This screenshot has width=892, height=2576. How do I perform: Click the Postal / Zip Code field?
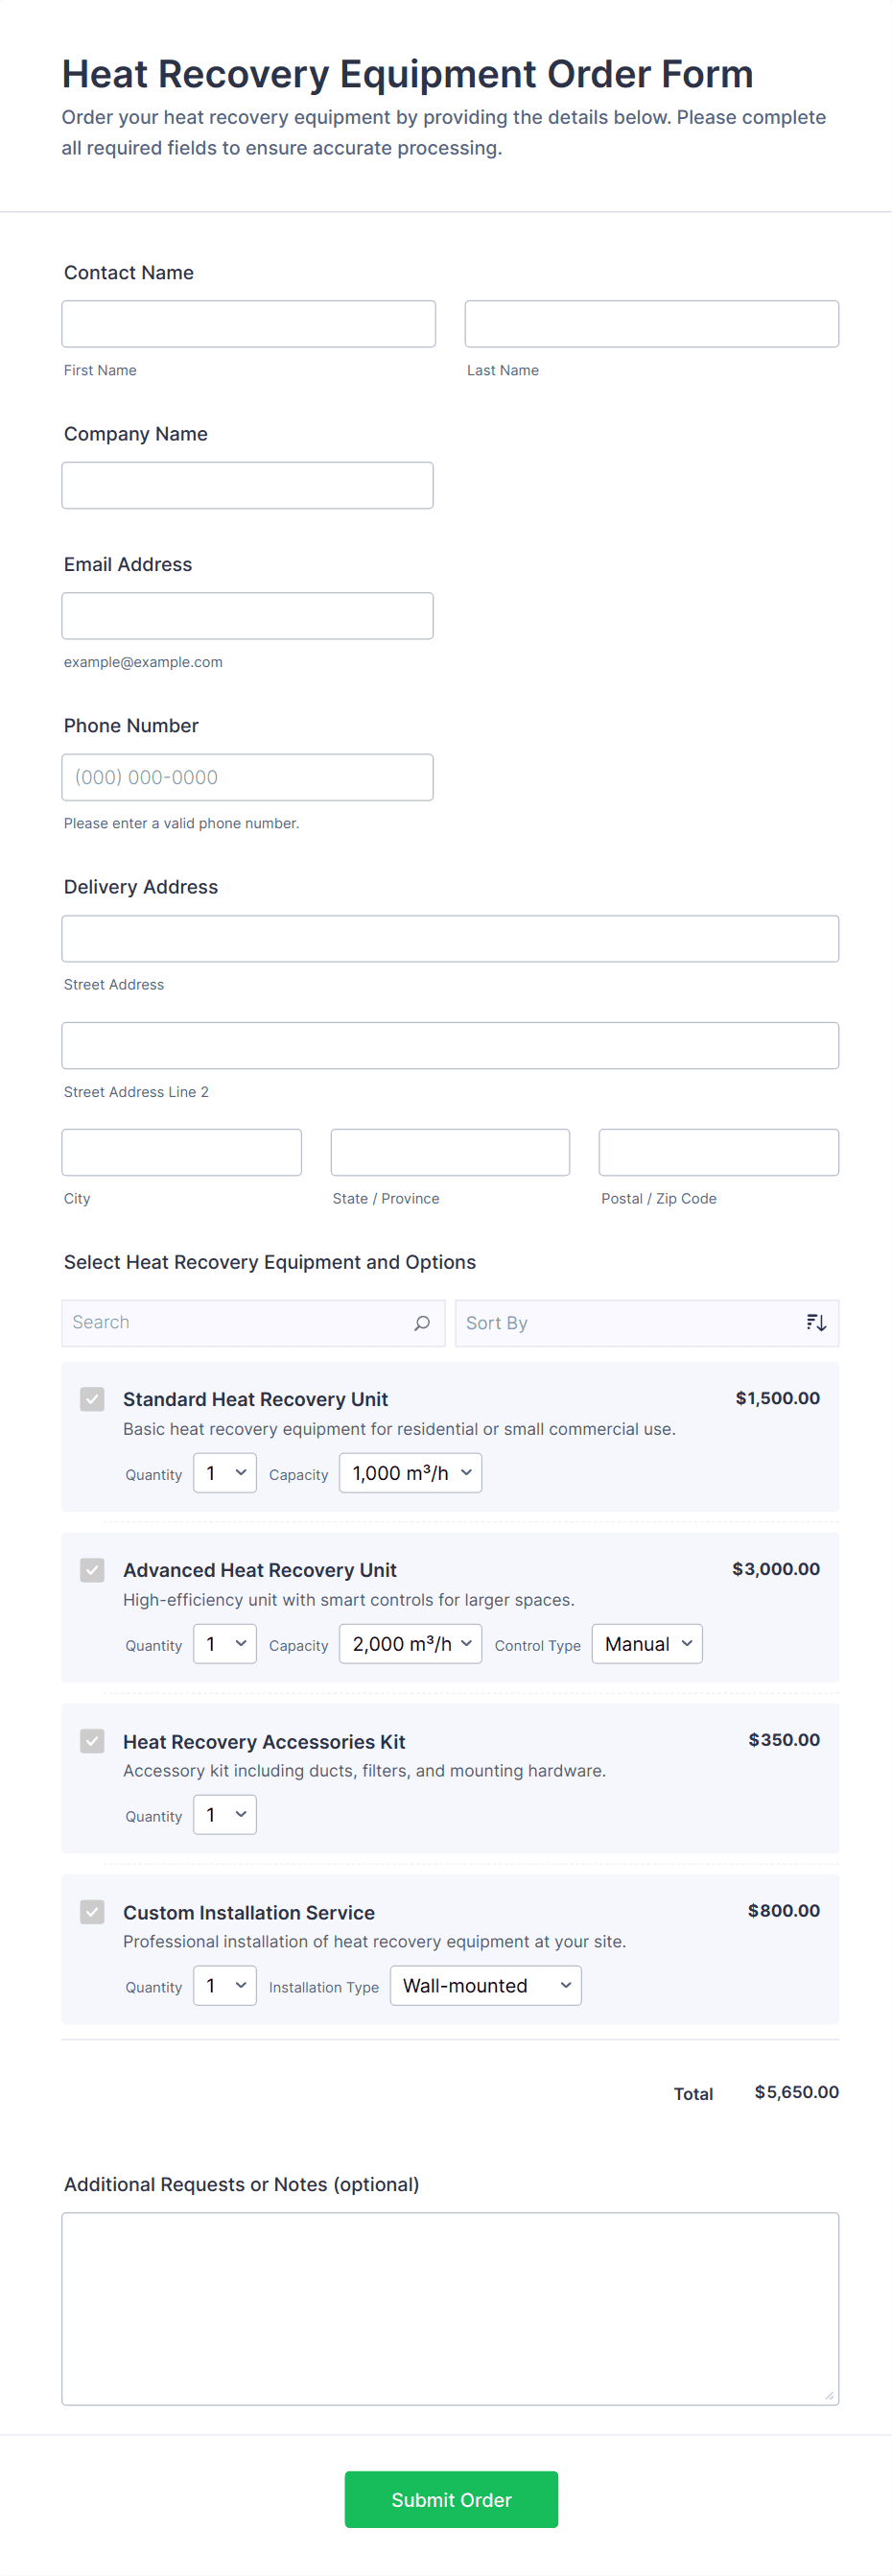[718, 1153]
